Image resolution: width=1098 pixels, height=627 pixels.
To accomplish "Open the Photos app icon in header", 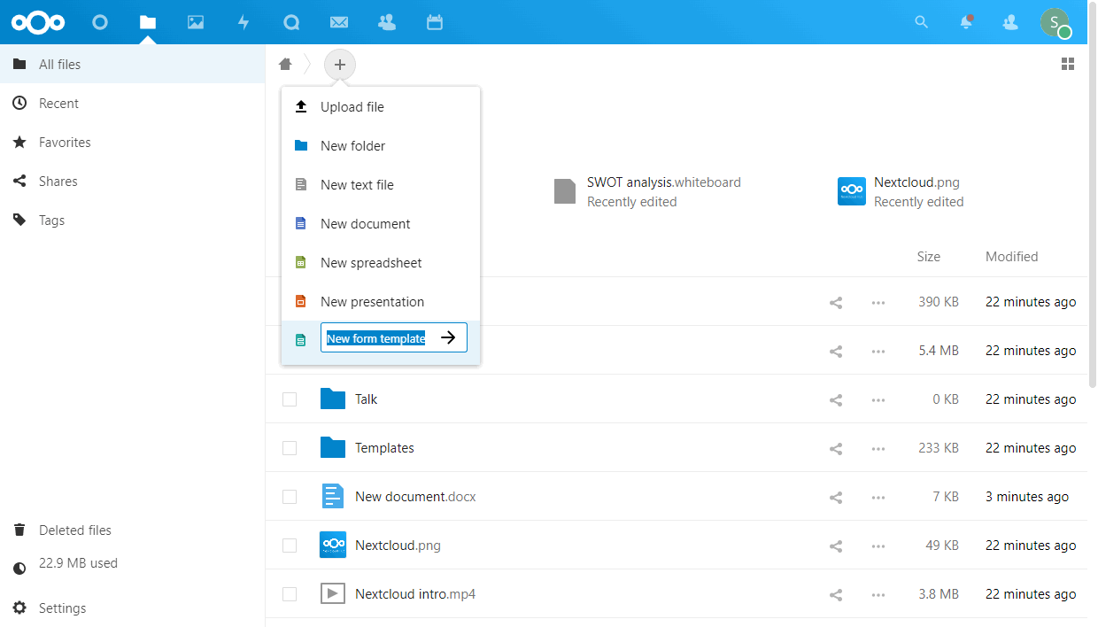I will pyautogui.click(x=196, y=22).
